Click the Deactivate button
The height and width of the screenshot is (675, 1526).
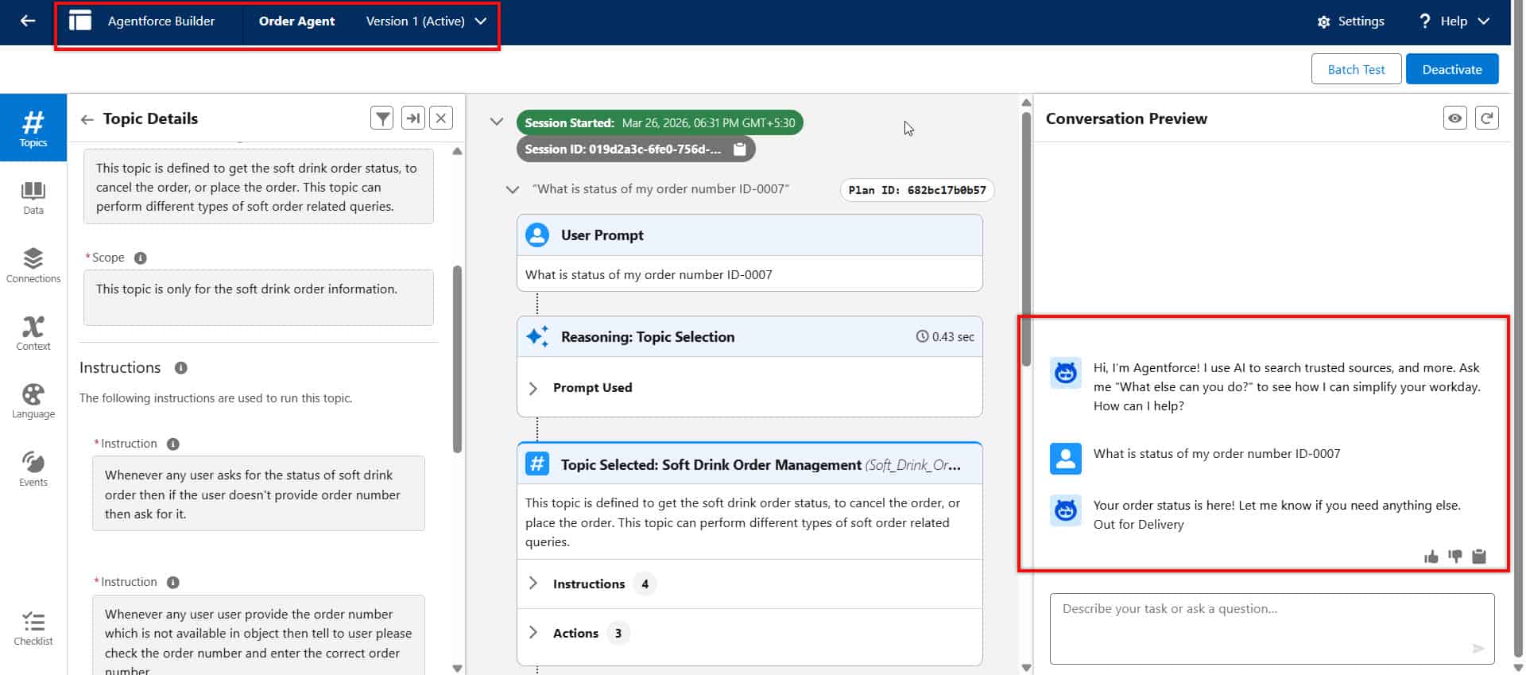1452,69
